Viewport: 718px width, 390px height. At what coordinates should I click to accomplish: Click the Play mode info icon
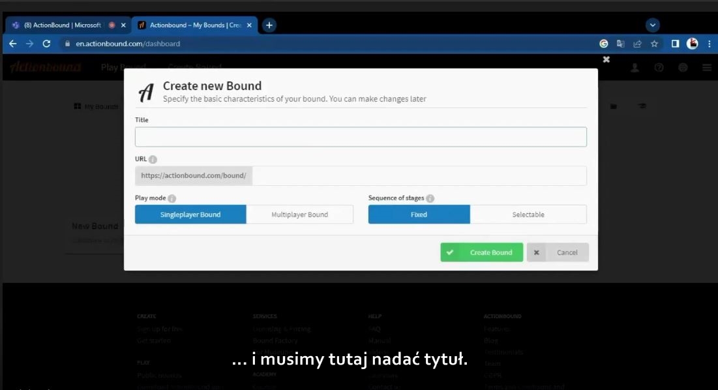click(x=172, y=198)
